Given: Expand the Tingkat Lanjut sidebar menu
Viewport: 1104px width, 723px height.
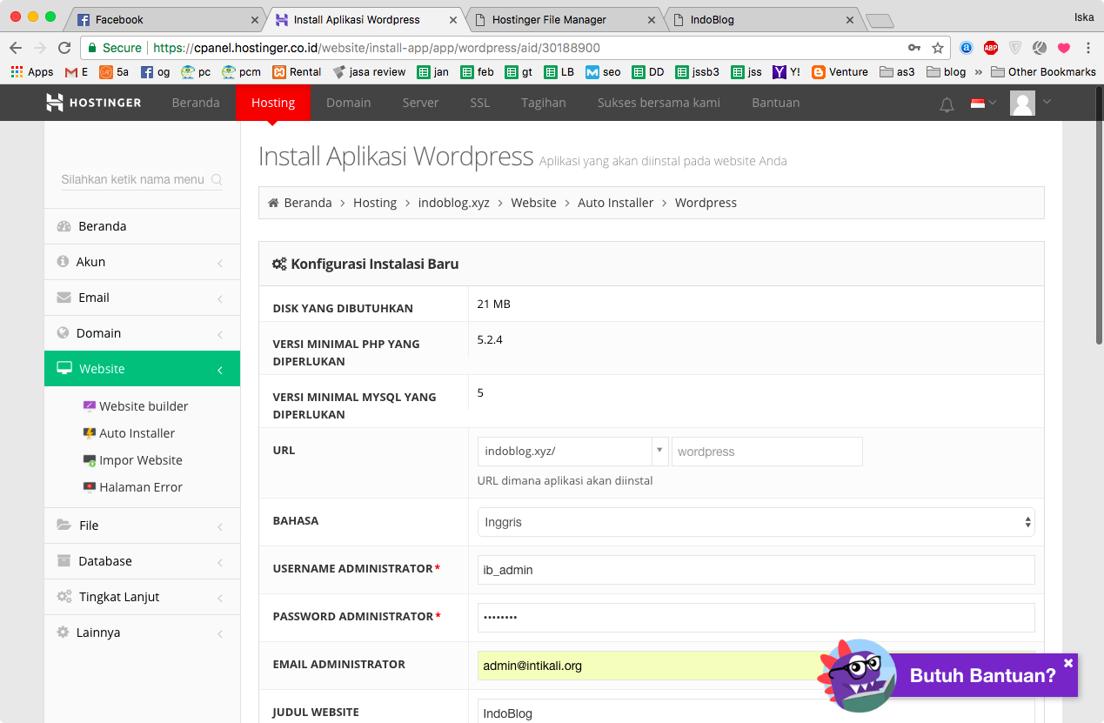Looking at the screenshot, I should pos(142,597).
